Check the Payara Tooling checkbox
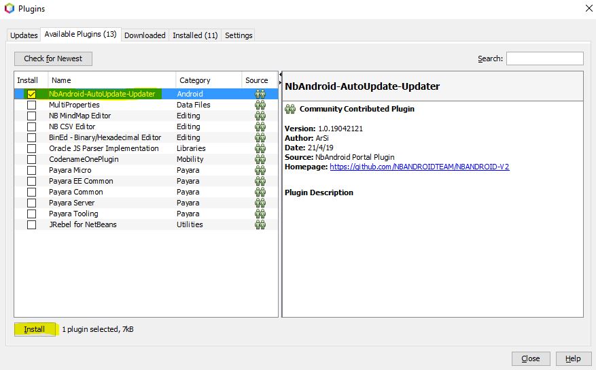This screenshot has width=596, height=370. 31,214
